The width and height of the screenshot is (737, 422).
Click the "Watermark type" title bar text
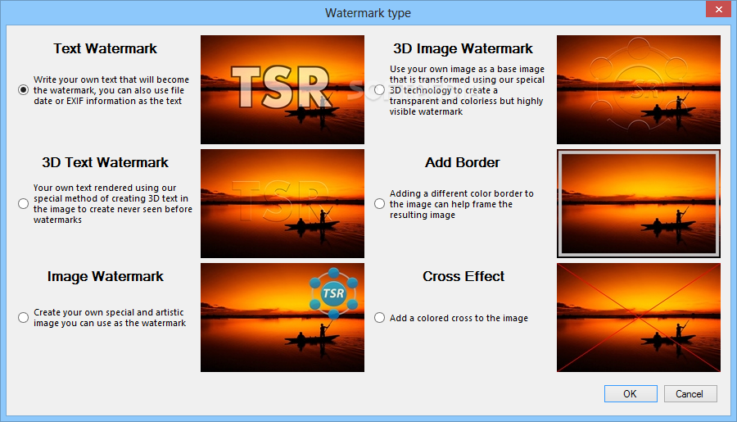coord(368,13)
